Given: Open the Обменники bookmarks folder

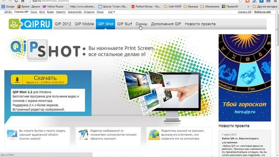Looking at the screenshot, I should click(210, 7).
